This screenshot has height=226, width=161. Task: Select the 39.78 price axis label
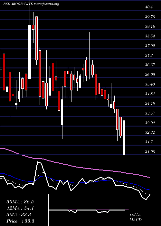(150, 17)
